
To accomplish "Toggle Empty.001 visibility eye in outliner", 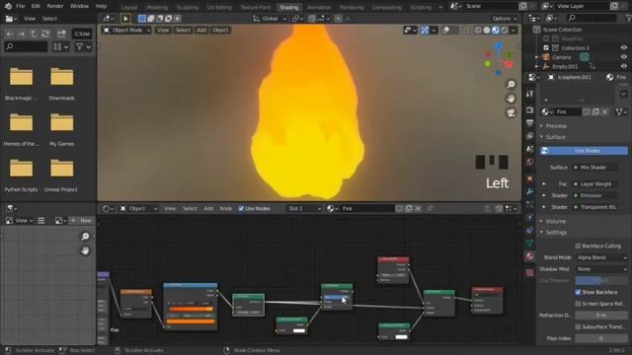I will click(623, 66).
